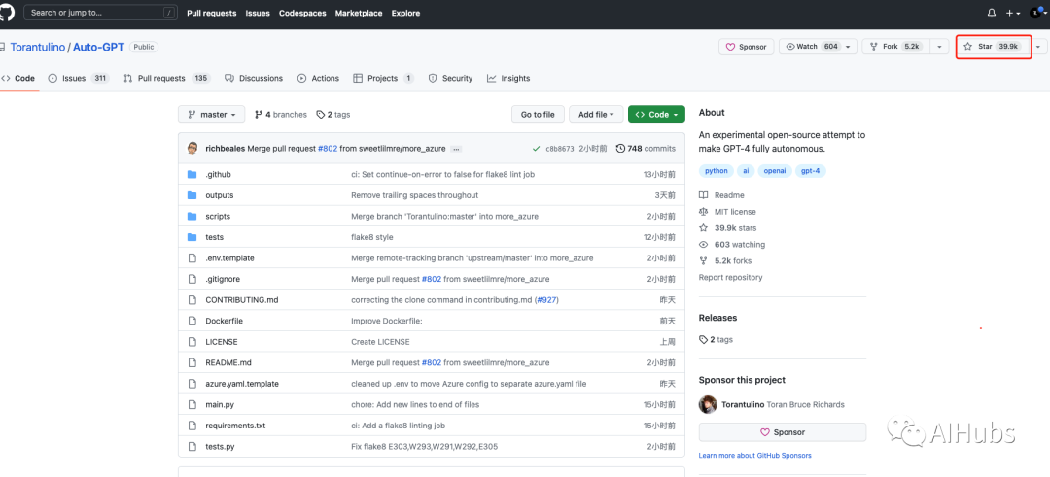Viewport: 1050px width, 477px height.
Task: Open the .env.template file
Action: (229, 258)
